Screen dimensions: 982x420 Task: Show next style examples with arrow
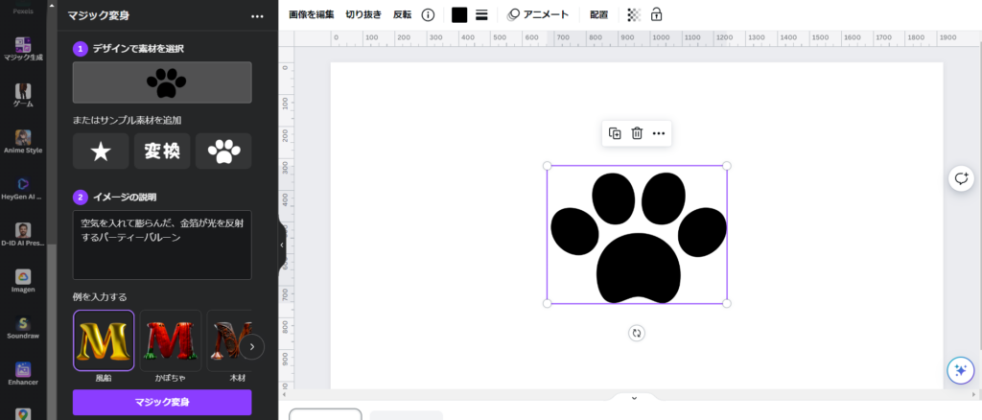(x=251, y=346)
